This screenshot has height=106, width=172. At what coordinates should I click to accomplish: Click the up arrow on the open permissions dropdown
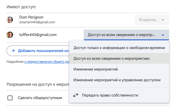pos(163,35)
